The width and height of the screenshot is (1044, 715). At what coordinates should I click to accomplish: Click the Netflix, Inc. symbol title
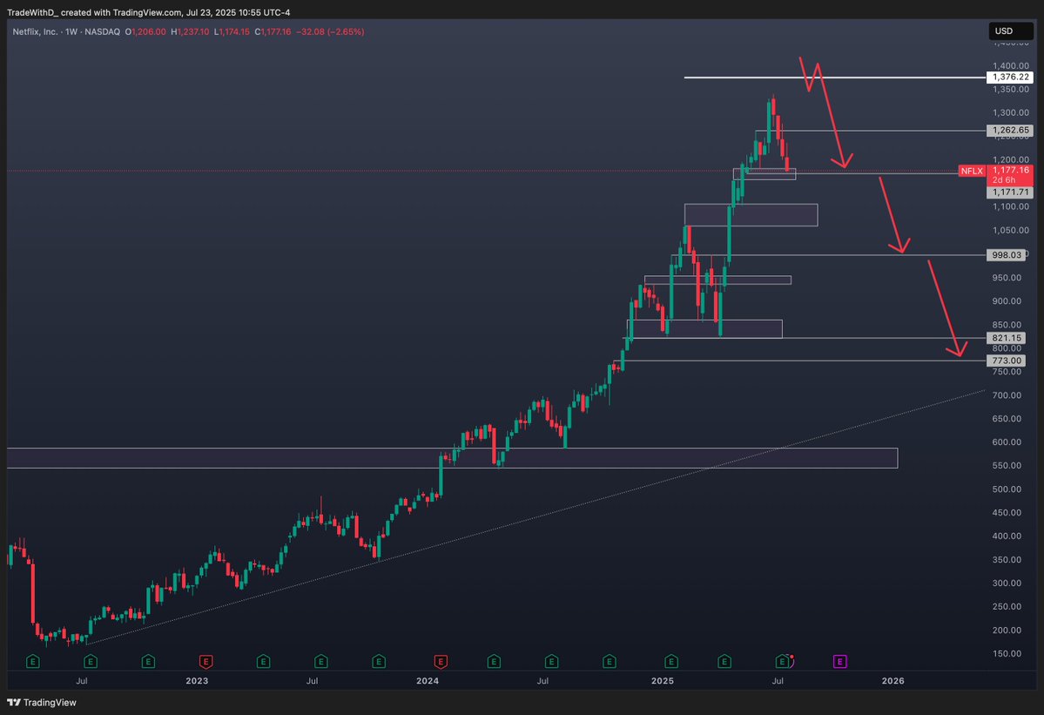(36, 31)
